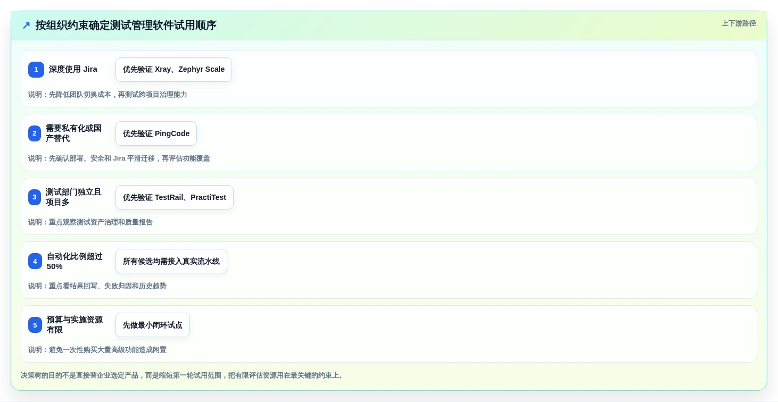Click step number 5 badge
Screen dimensions: 778x402
(35, 325)
